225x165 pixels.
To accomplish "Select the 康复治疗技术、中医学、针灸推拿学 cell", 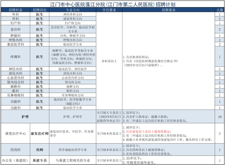I will pyautogui.click(x=73, y=133).
